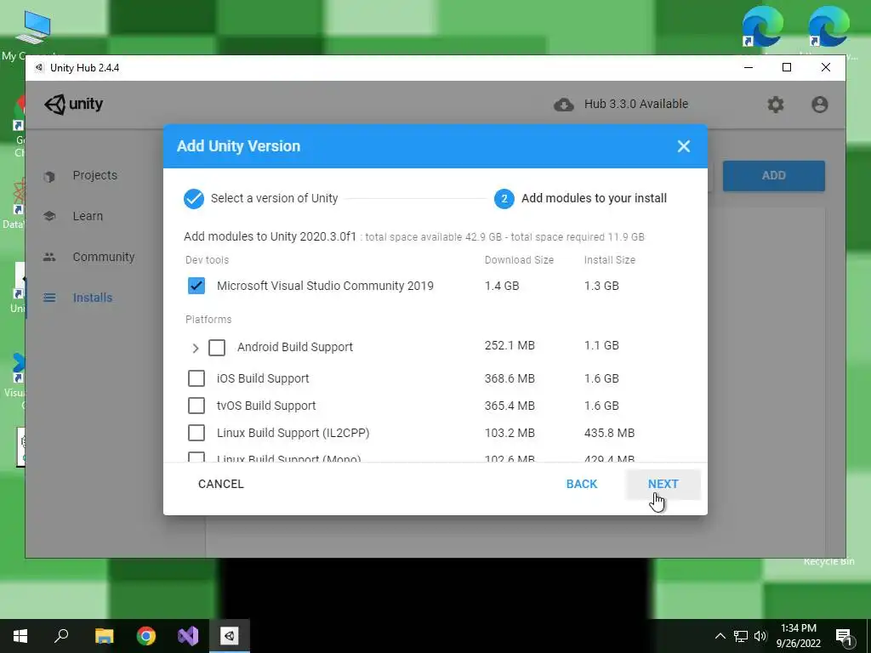
Task: Click BACK to return to version selection
Action: (582, 484)
